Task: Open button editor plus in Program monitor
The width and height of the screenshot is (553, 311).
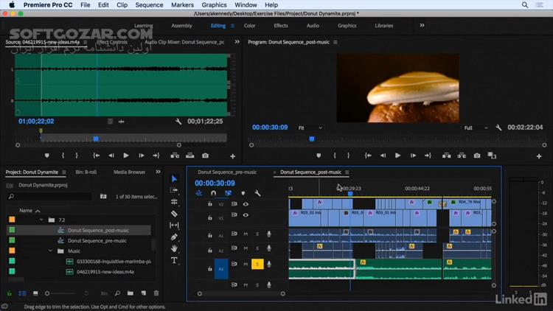Action: pos(539,155)
